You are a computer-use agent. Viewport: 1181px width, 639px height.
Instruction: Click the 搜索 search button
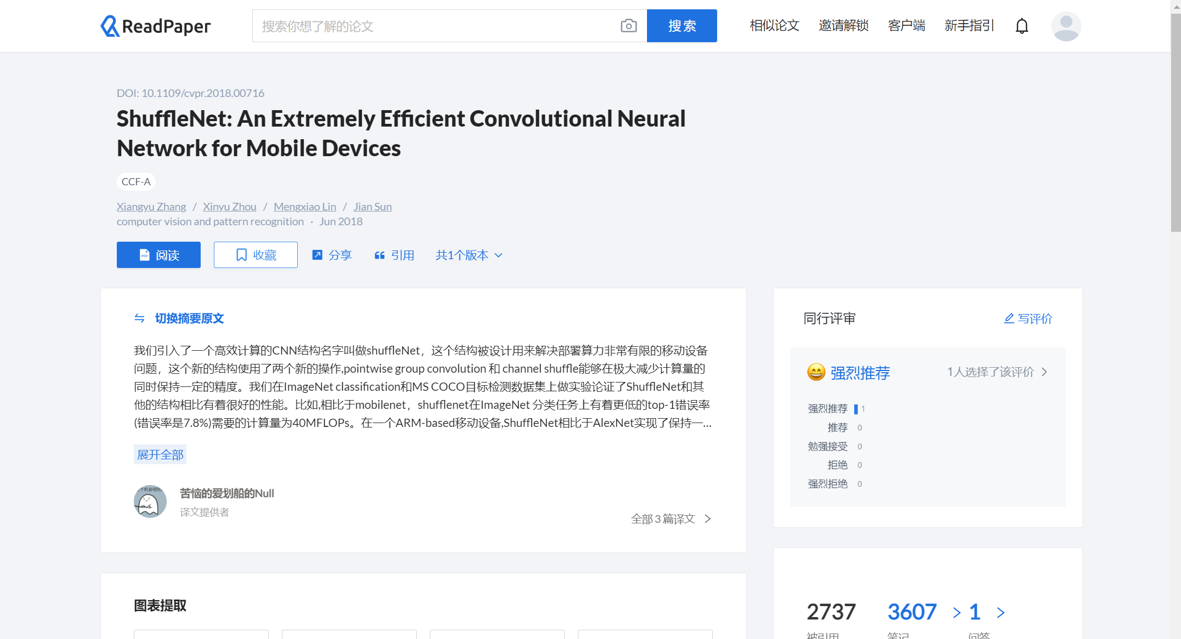coord(682,26)
